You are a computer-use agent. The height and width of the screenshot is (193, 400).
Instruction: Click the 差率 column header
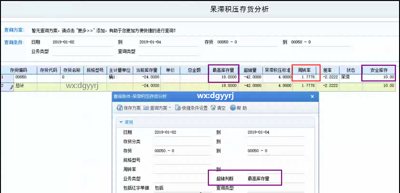coord(328,70)
